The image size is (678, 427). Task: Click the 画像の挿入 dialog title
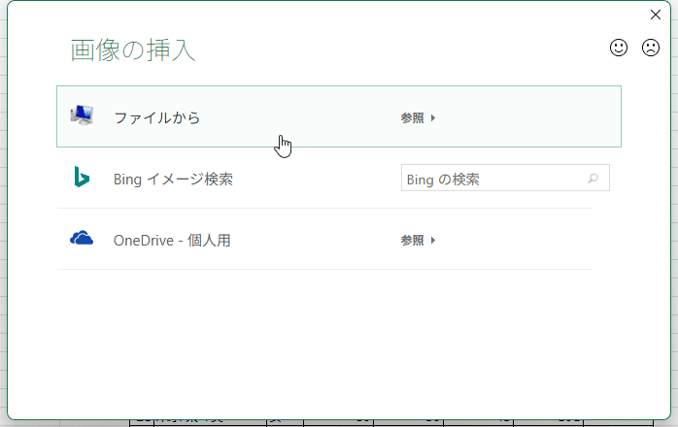[133, 50]
